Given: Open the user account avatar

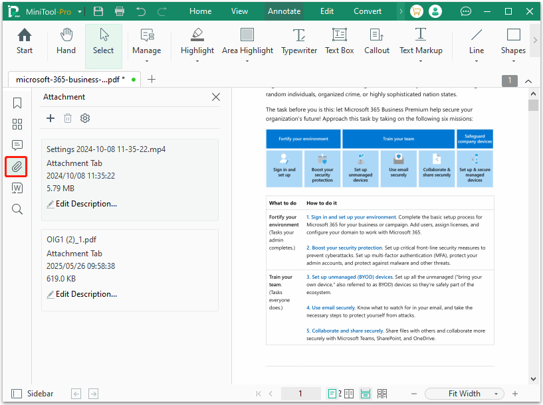Looking at the screenshot, I should point(435,11).
